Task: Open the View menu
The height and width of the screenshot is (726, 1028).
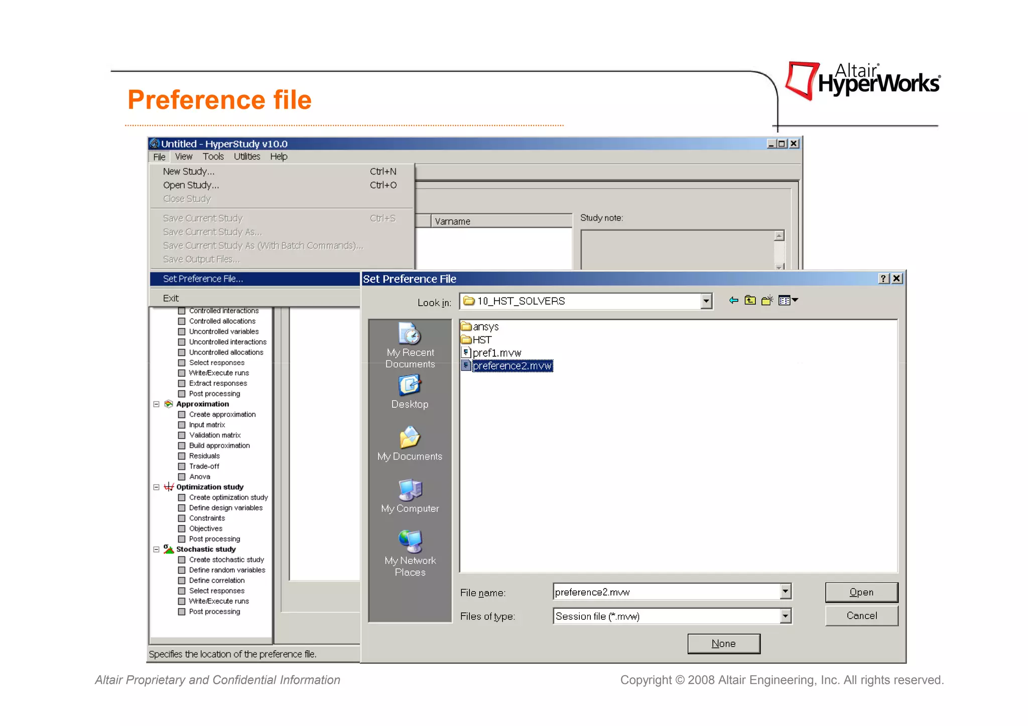Action: (x=184, y=157)
